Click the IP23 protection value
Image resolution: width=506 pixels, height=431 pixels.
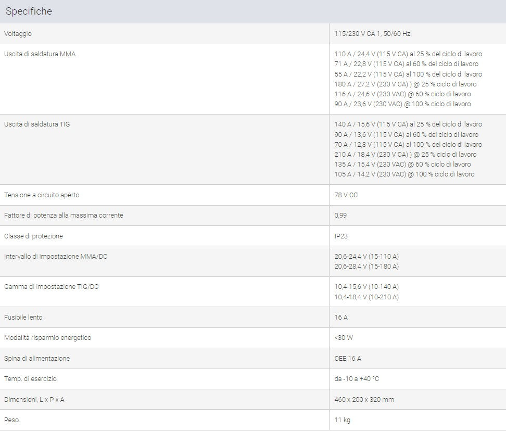(341, 236)
